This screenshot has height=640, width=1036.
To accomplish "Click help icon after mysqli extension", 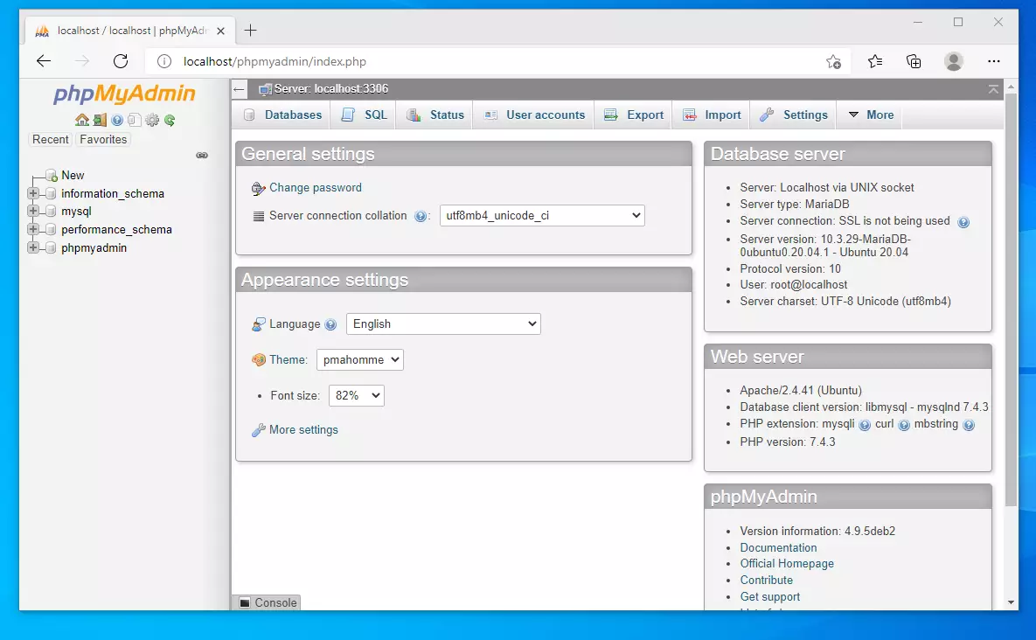I will point(865,425).
